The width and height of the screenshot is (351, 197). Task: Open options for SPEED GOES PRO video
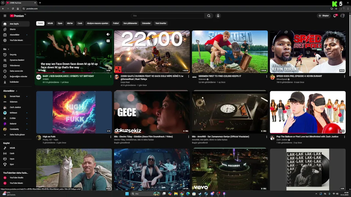[344, 76]
